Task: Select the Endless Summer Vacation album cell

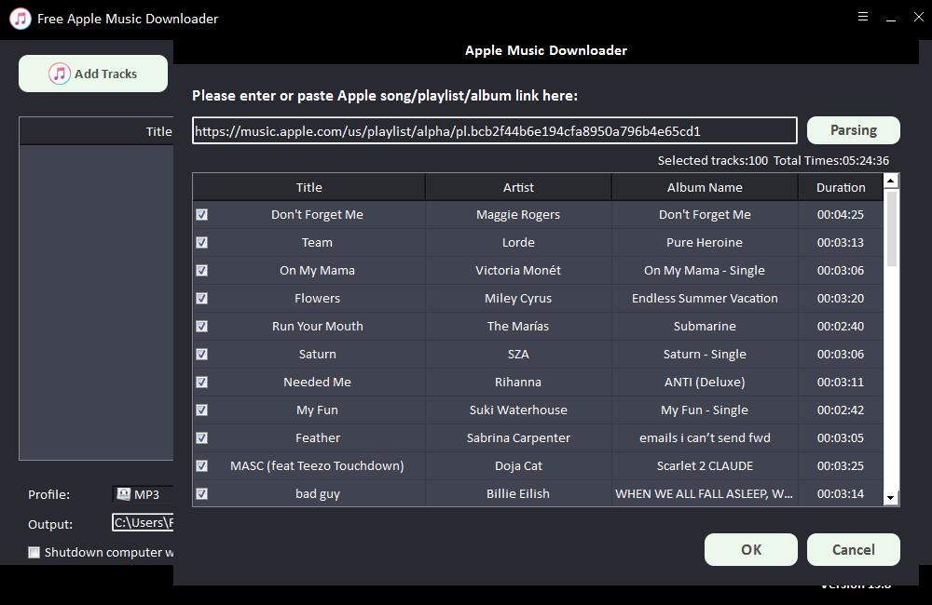Action: [x=705, y=298]
